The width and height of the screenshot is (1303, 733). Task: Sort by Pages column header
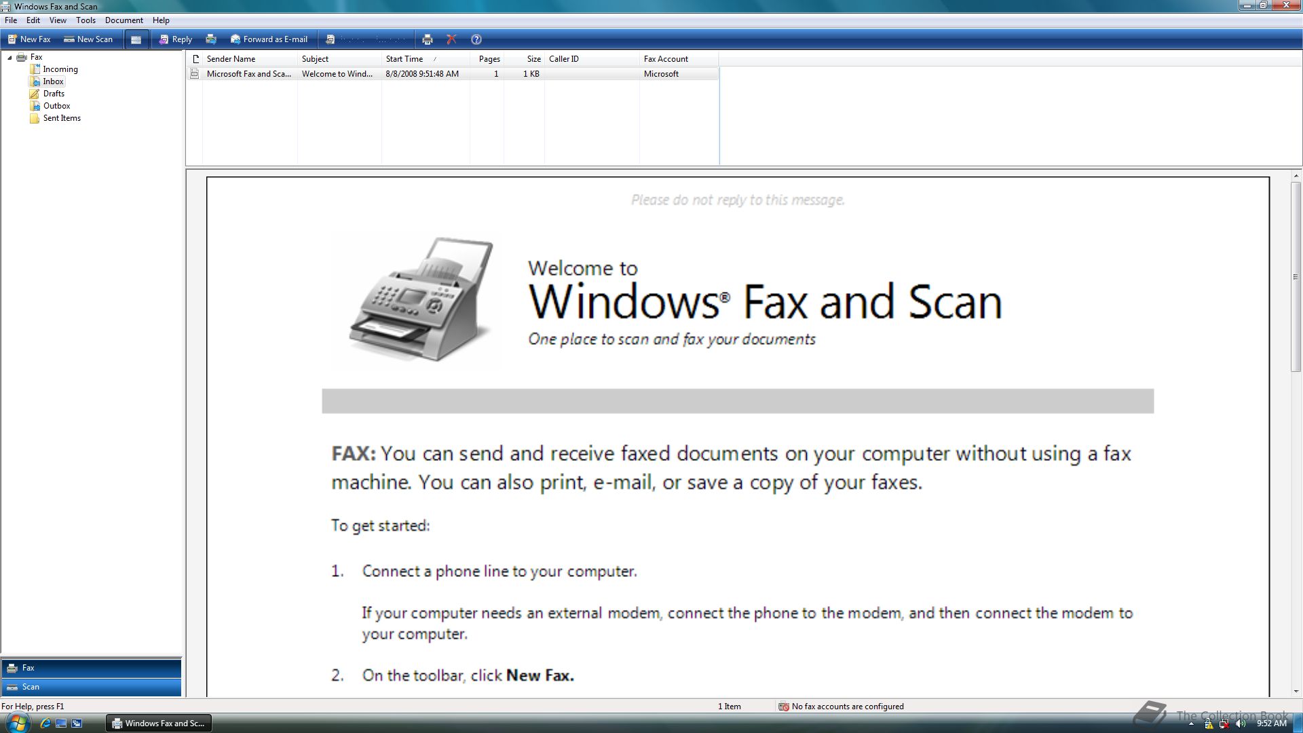(487, 59)
